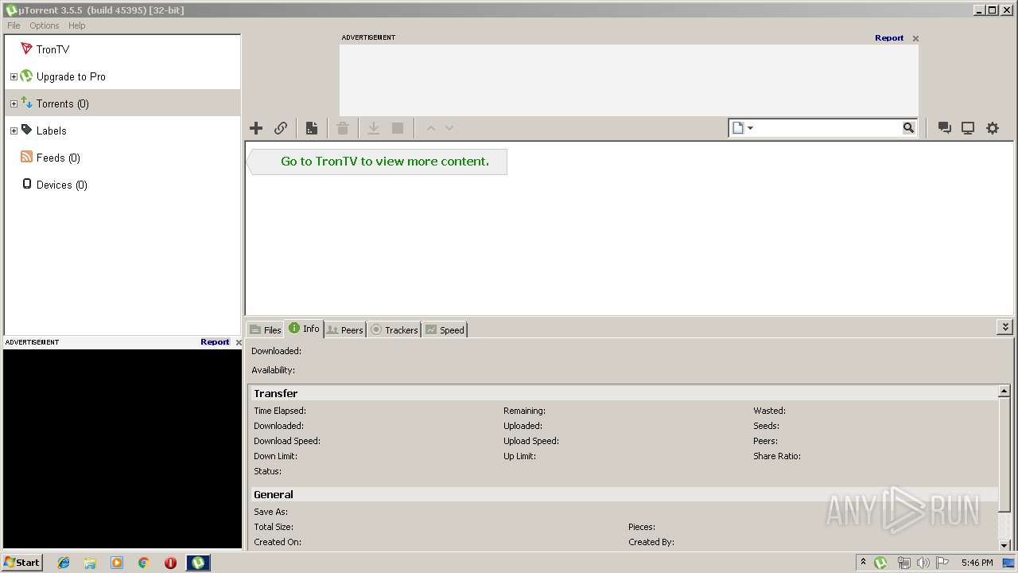
Task: Show hidden tray icons arrow
Action: (863, 562)
